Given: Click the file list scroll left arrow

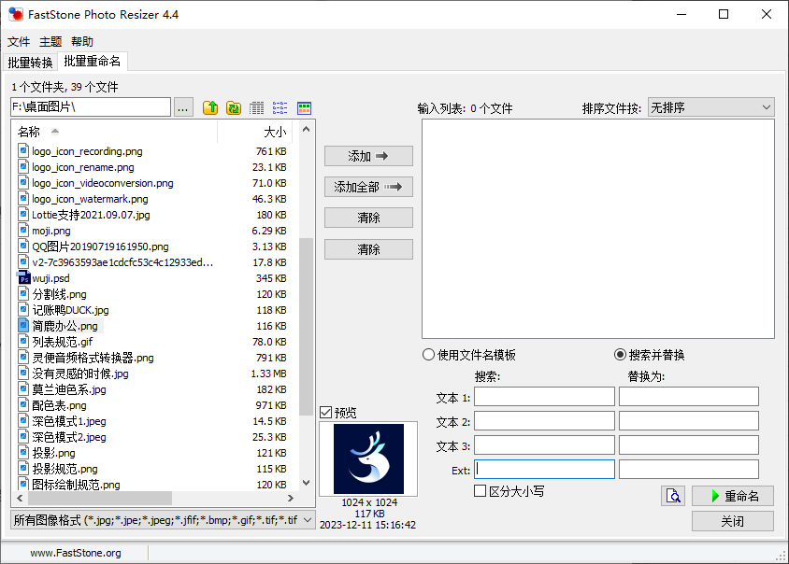Looking at the screenshot, I should 20,498.
